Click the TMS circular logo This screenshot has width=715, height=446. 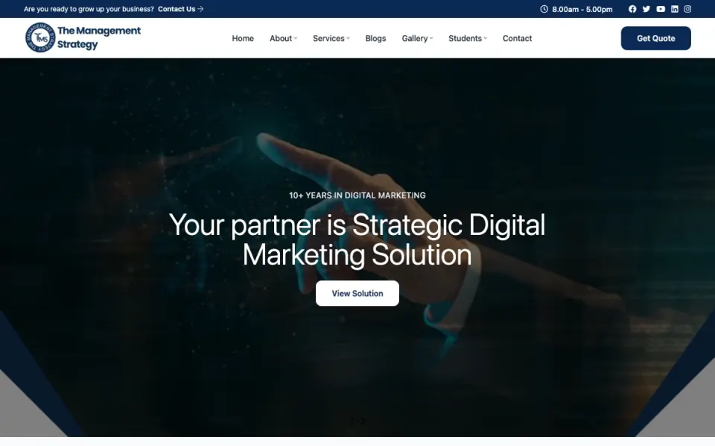40,38
